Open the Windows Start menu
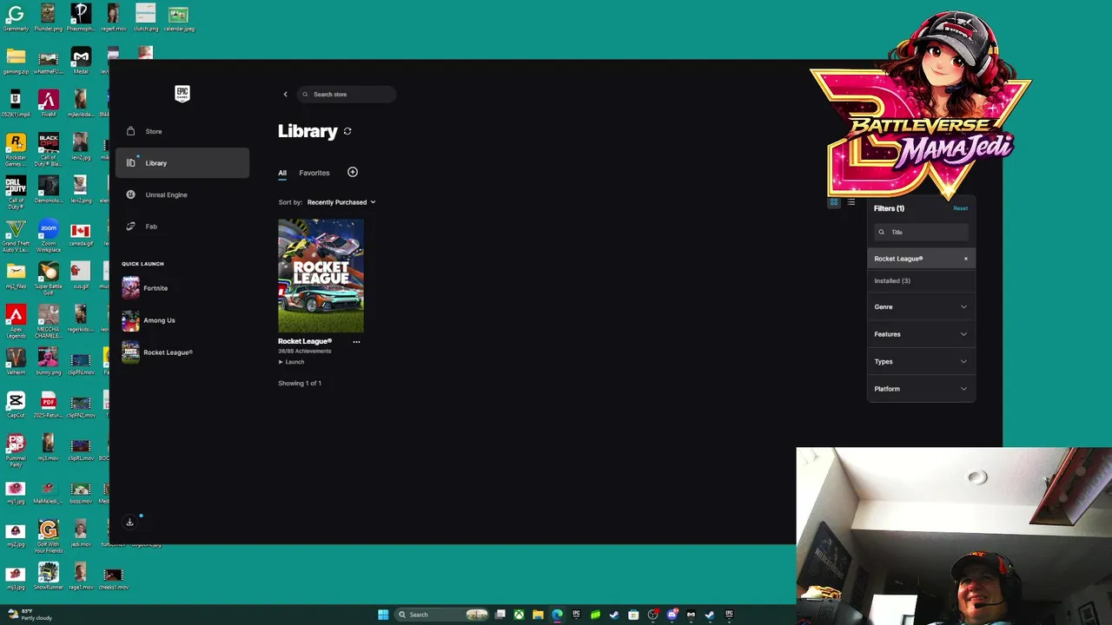The image size is (1112, 625). point(383,615)
